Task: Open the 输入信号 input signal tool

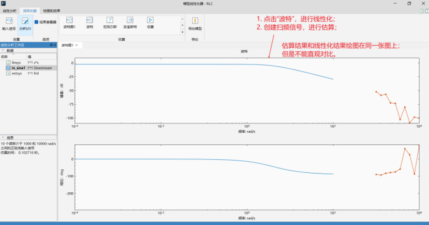Action: [x=9, y=24]
